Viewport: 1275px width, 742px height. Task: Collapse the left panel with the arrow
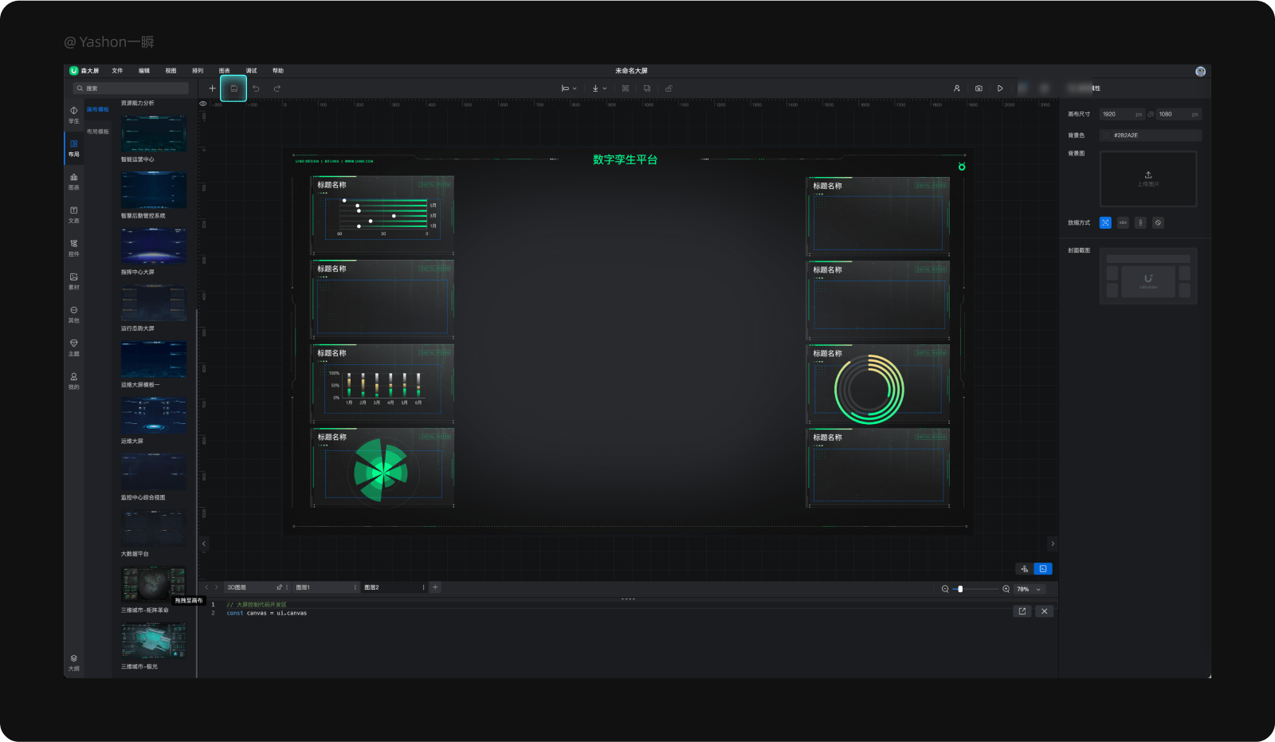204,544
